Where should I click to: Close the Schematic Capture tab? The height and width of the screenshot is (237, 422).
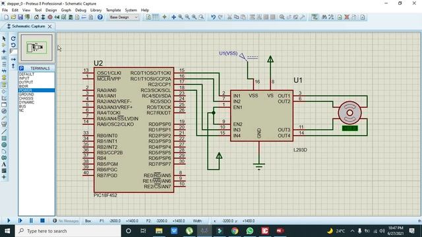point(50,26)
